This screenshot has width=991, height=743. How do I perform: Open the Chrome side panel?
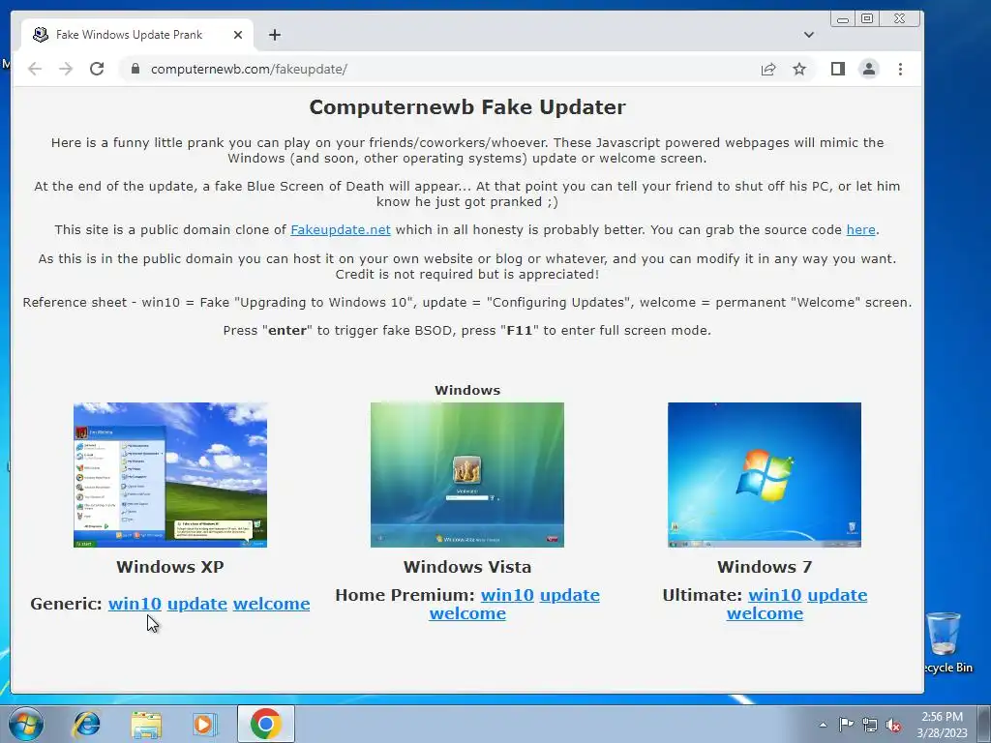[x=838, y=69]
